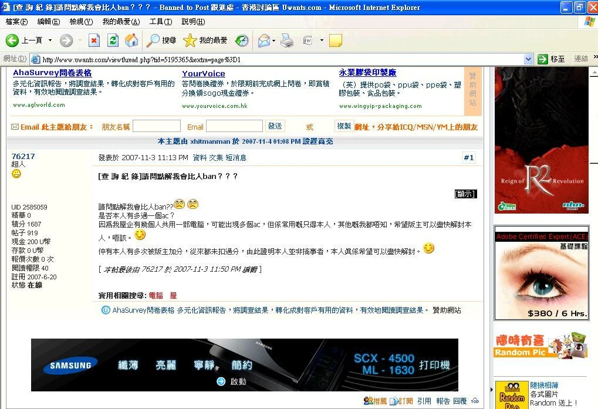The image size is (598, 409).
Task: Go back with the 上一頁 arrow
Action: pyautogui.click(x=23, y=40)
